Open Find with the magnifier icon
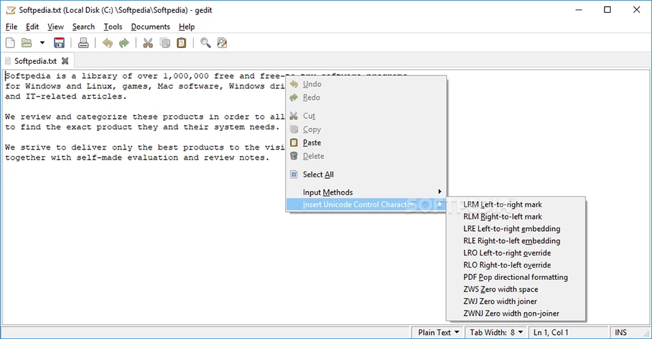Screen dimensions: 652x339 pyautogui.click(x=205, y=43)
